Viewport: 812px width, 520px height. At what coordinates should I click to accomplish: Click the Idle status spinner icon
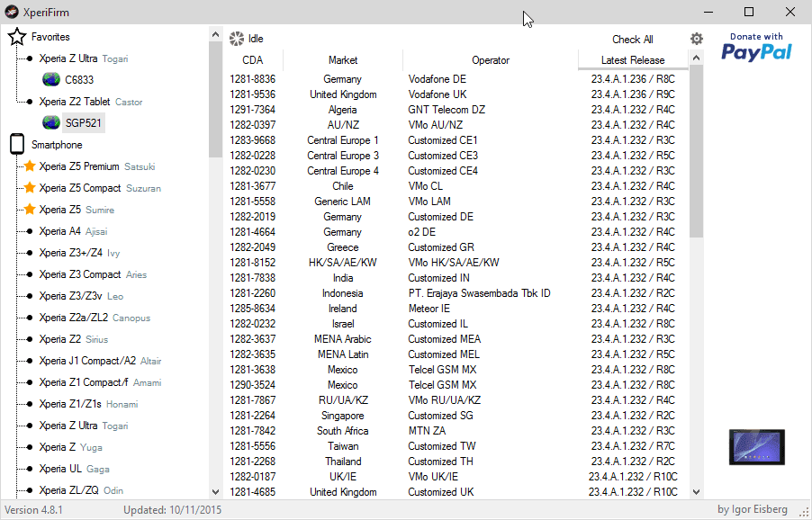tap(237, 39)
